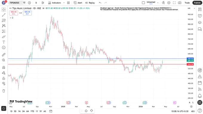Select the 6M date range
The image size is (203, 114).
(x=27, y=111)
